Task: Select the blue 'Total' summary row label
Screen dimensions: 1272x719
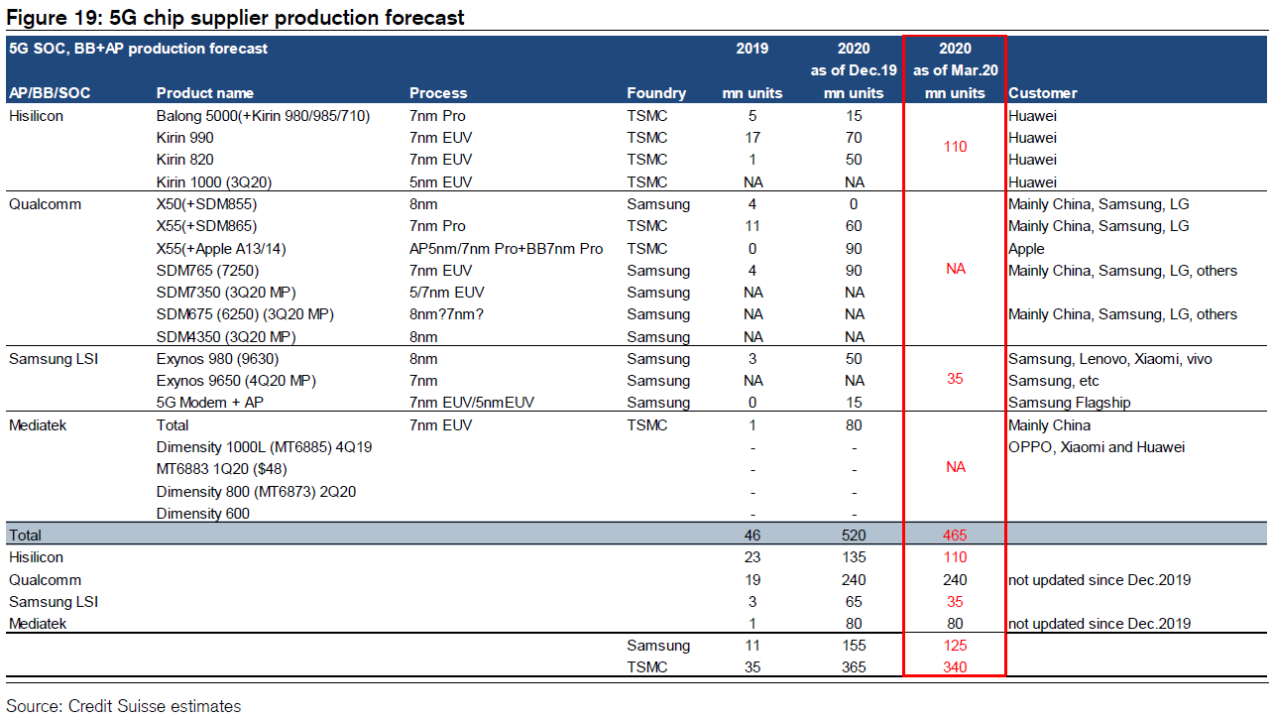Action: point(26,536)
